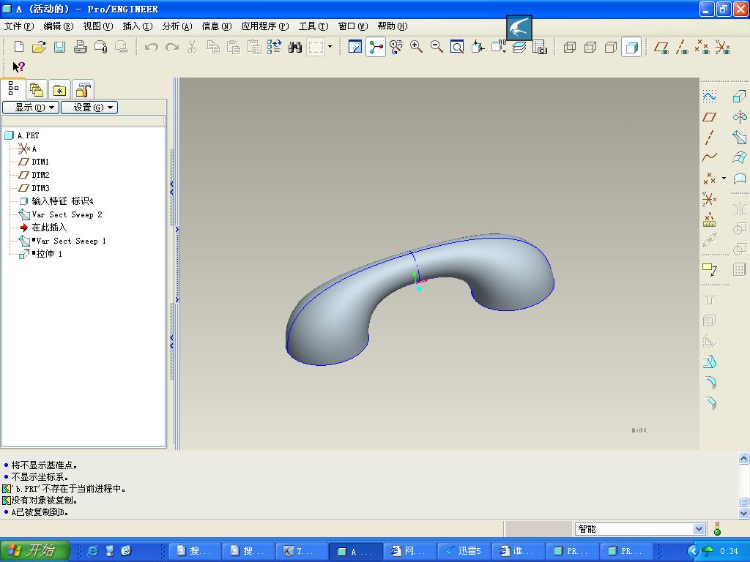The image size is (750, 562).
Task: Refit model to screen icon
Action: click(x=457, y=47)
